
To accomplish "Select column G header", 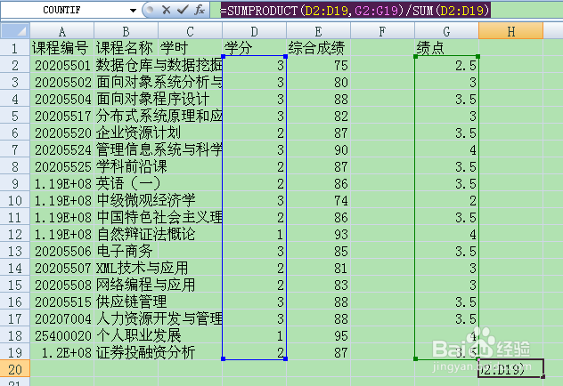I will click(x=446, y=31).
